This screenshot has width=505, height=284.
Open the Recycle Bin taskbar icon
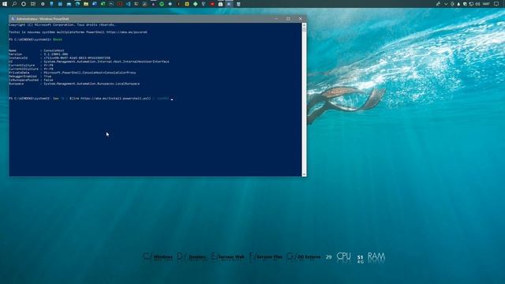tap(238, 4)
